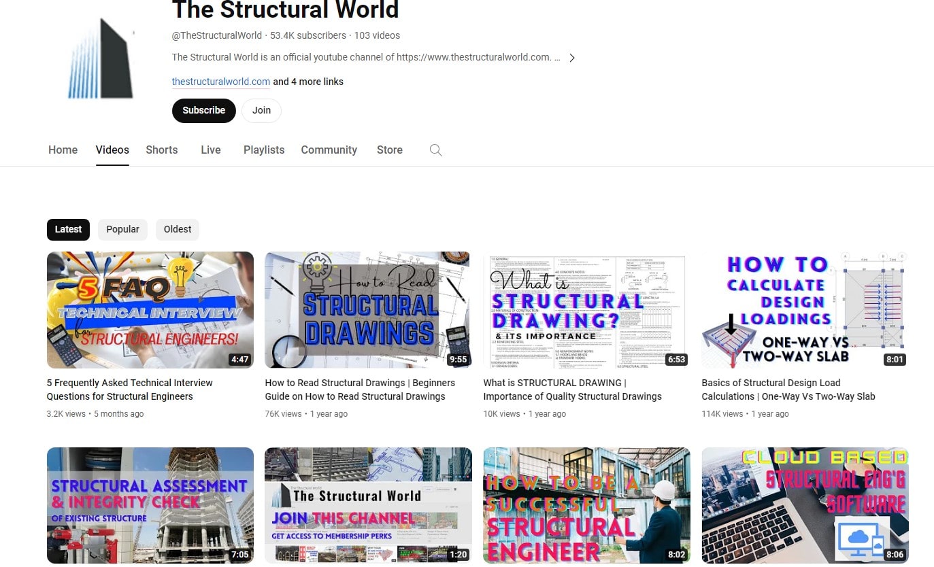The width and height of the screenshot is (934, 567).
Task: Open the Community tab
Action: point(329,150)
